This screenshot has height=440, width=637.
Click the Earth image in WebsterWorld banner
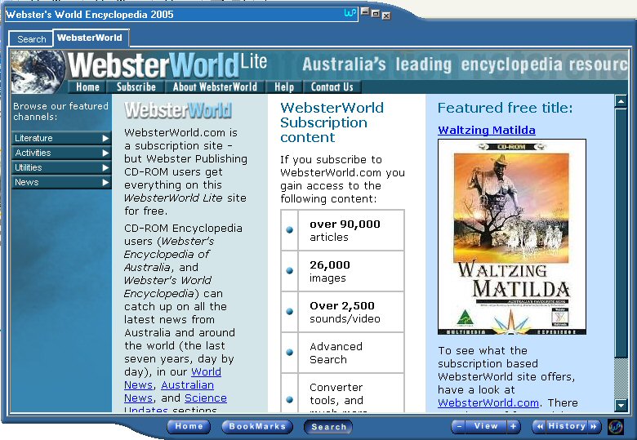(x=38, y=72)
